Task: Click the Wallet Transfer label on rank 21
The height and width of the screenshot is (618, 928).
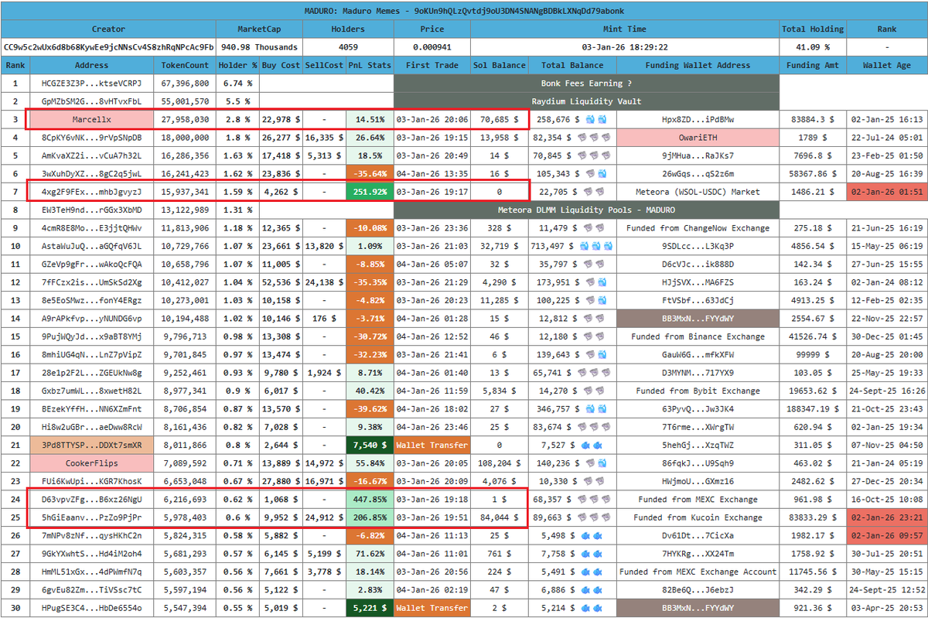Action: (x=432, y=444)
